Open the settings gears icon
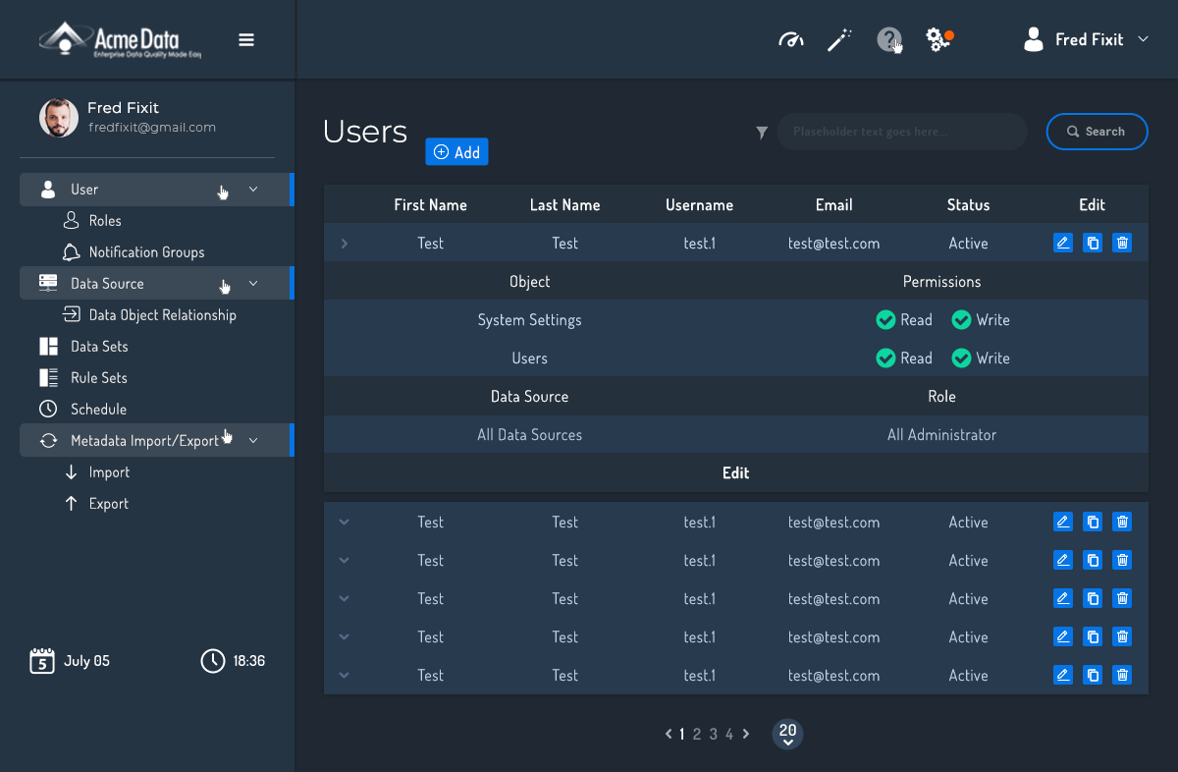 pos(937,40)
